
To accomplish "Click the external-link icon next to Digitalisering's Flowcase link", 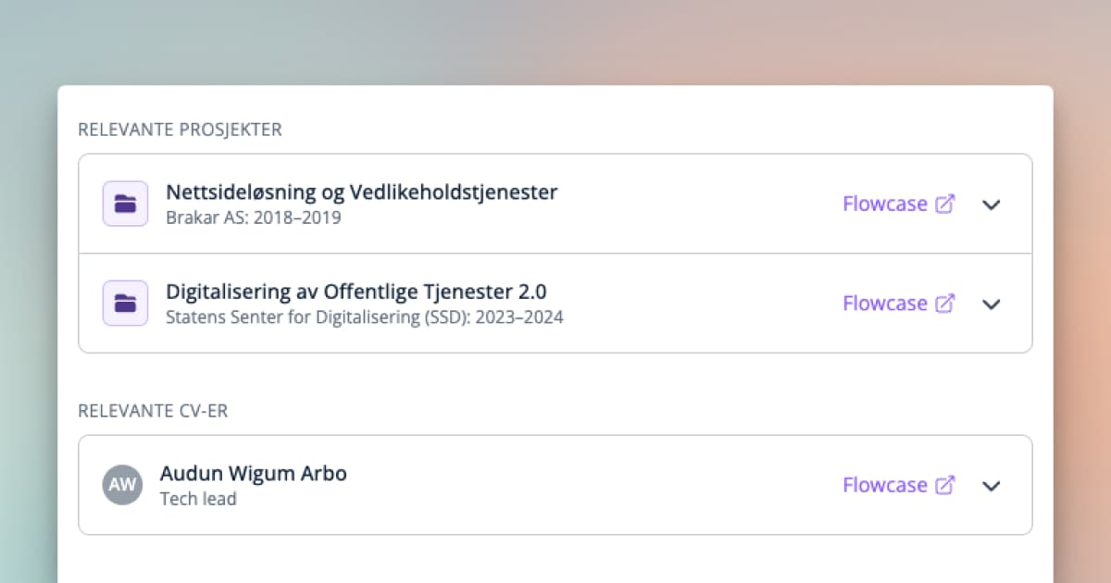I will 946,303.
